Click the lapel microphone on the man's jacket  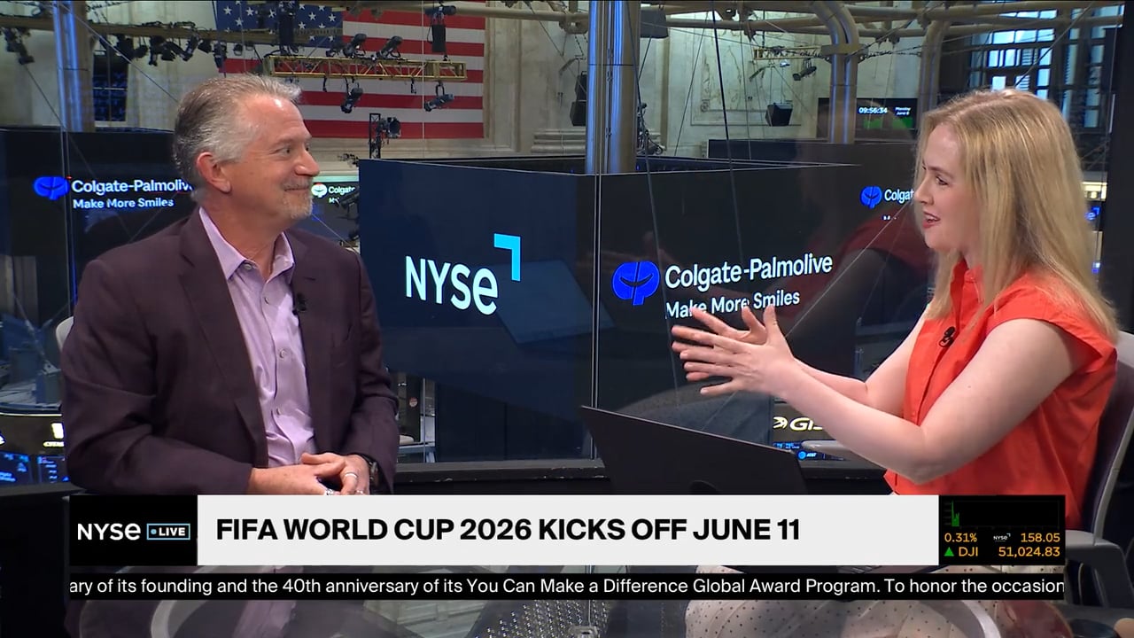pos(299,304)
